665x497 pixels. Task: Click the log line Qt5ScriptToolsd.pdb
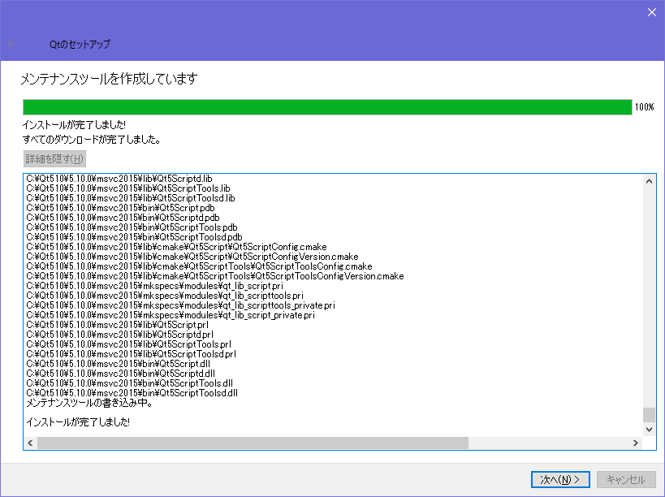coord(135,237)
